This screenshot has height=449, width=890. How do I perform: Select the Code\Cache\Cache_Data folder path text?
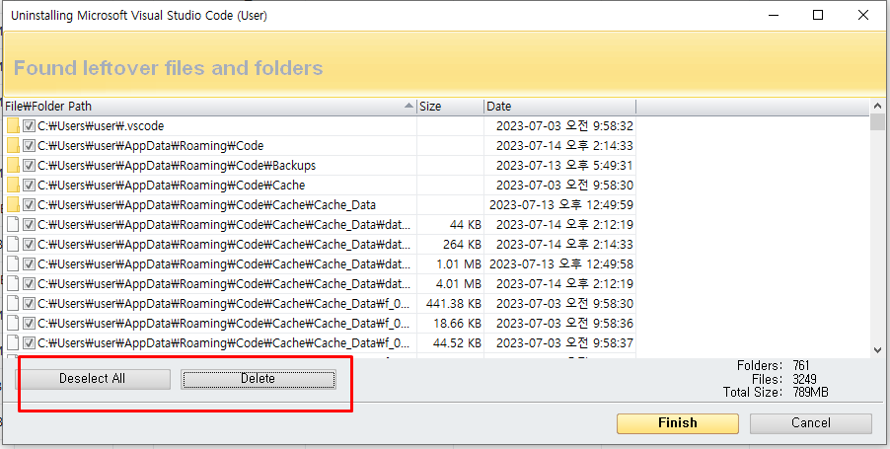[x=206, y=205]
